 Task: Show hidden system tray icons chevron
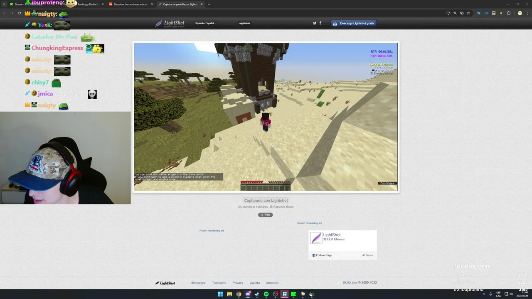pos(484,294)
